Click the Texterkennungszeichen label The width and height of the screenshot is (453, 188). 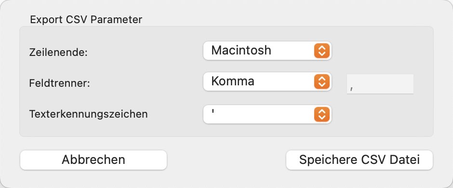pyautogui.click(x=88, y=114)
